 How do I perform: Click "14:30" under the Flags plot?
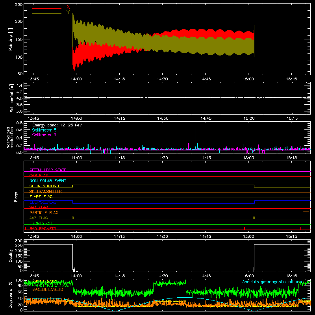pos(163,237)
